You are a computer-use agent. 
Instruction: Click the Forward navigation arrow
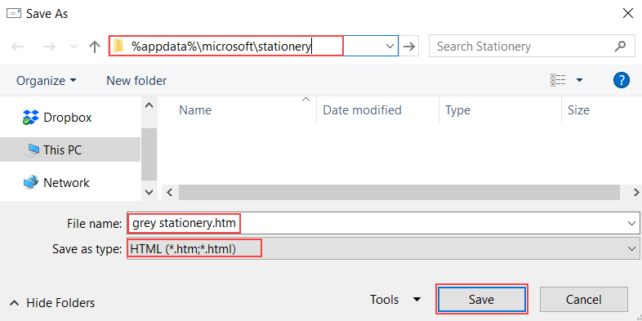click(x=50, y=47)
